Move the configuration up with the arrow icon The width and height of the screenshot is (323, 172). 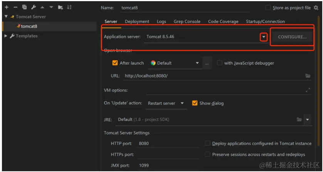pos(42,7)
